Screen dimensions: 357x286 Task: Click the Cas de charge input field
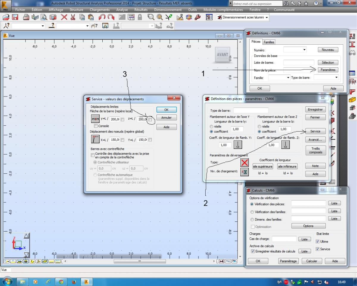click(x=284, y=239)
